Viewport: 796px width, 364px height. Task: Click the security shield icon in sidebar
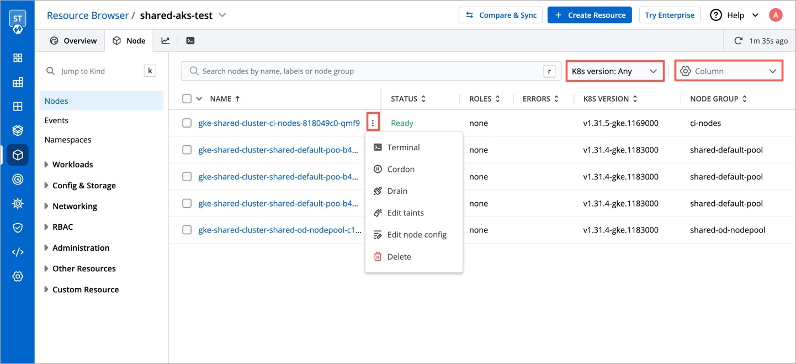click(18, 228)
